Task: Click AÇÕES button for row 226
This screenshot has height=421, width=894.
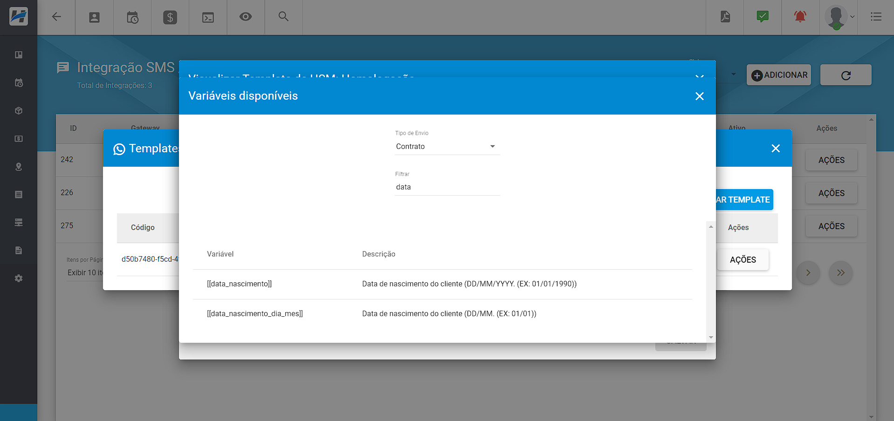Action: (x=832, y=193)
